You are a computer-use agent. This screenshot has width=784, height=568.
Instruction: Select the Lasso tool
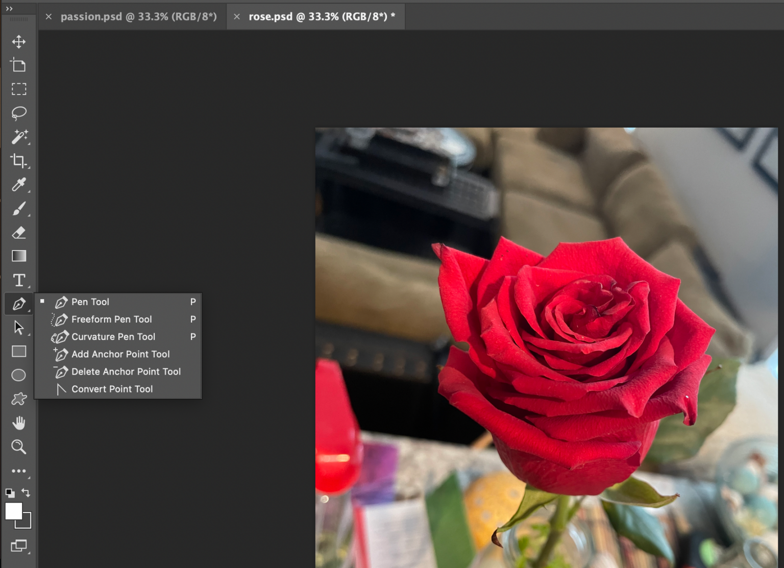pyautogui.click(x=19, y=113)
